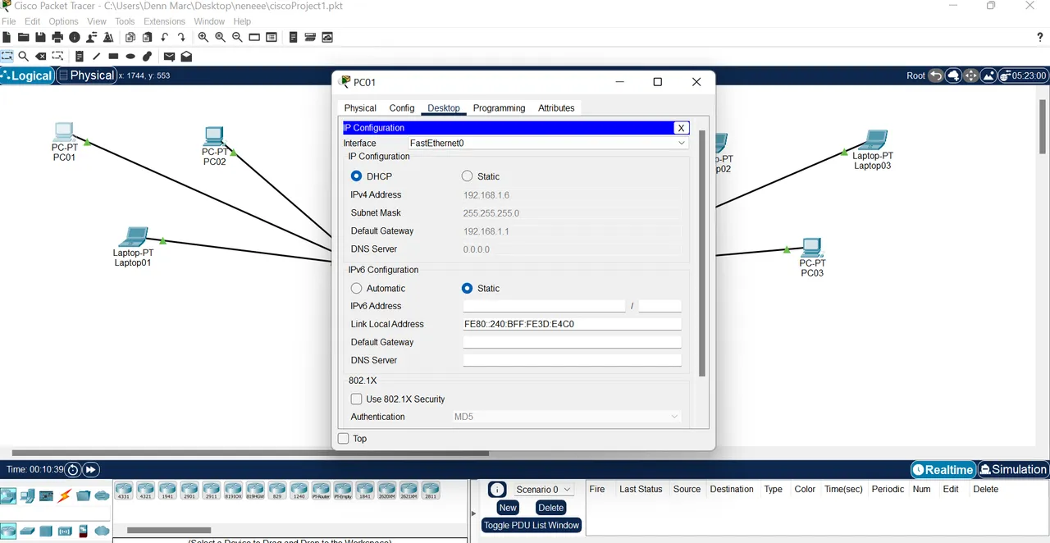Click the Zoom Reset magnifier icon

click(x=221, y=37)
